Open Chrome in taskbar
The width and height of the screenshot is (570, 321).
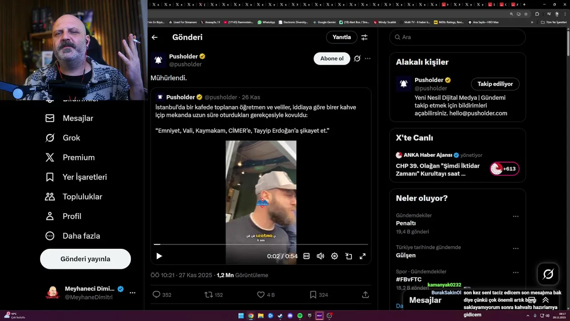pyautogui.click(x=251, y=316)
